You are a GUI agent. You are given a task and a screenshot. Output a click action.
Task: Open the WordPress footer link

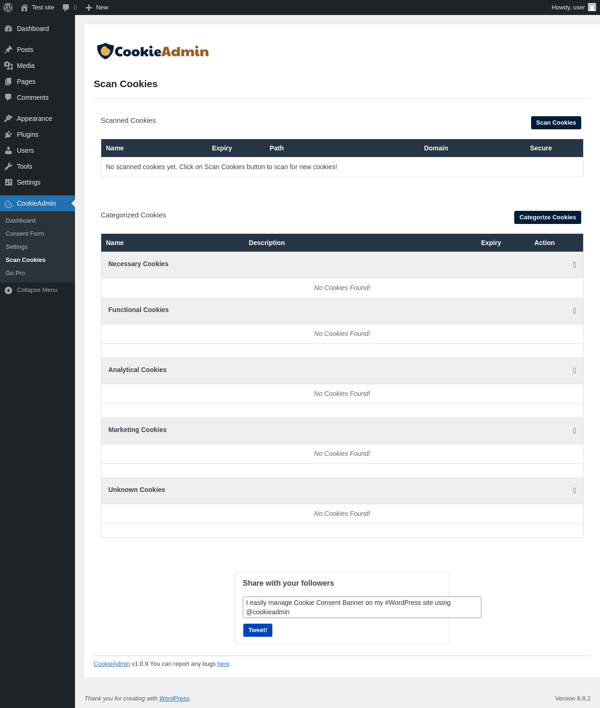174,699
